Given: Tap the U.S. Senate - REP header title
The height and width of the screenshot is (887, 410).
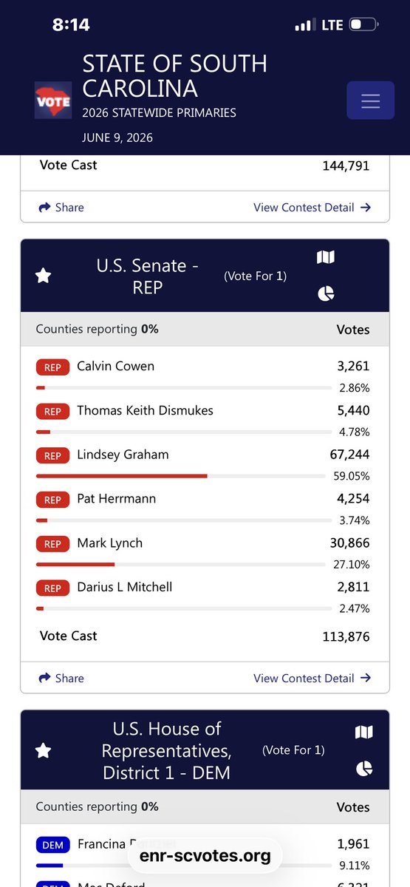Looking at the screenshot, I should [x=147, y=276].
